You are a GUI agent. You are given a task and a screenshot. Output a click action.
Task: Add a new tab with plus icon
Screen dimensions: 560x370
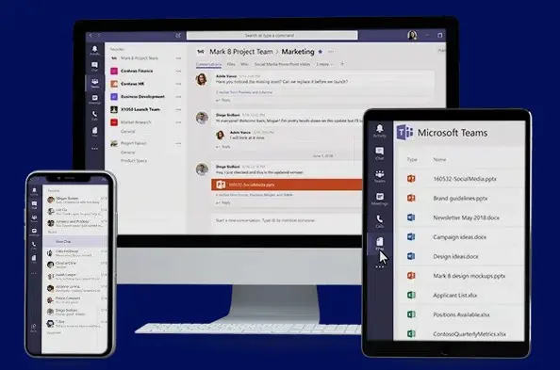pyautogui.click(x=342, y=64)
